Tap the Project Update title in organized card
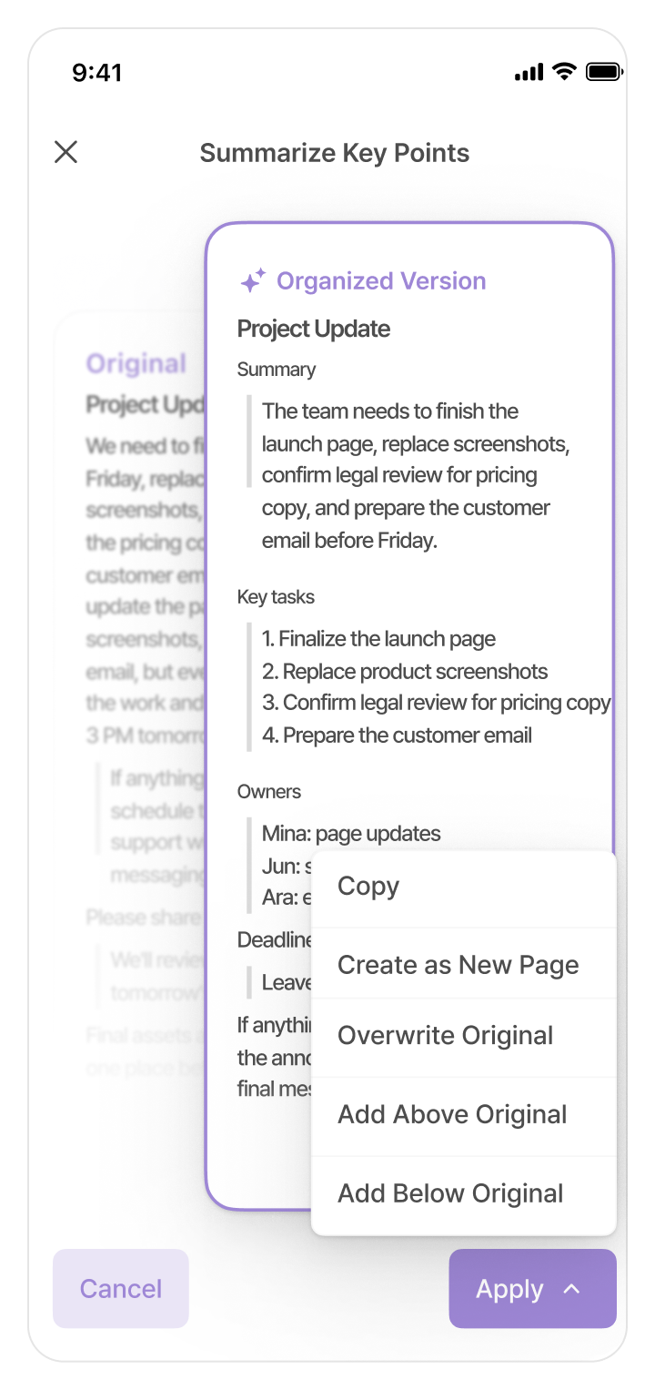This screenshot has height=1390, width=655. [x=314, y=329]
